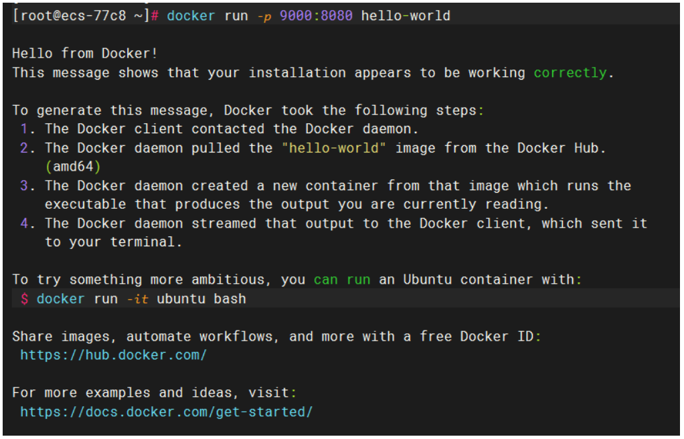Viewport: 684px width, 439px height.
Task: Click the -it flag in ubuntu command
Action: [137, 299]
